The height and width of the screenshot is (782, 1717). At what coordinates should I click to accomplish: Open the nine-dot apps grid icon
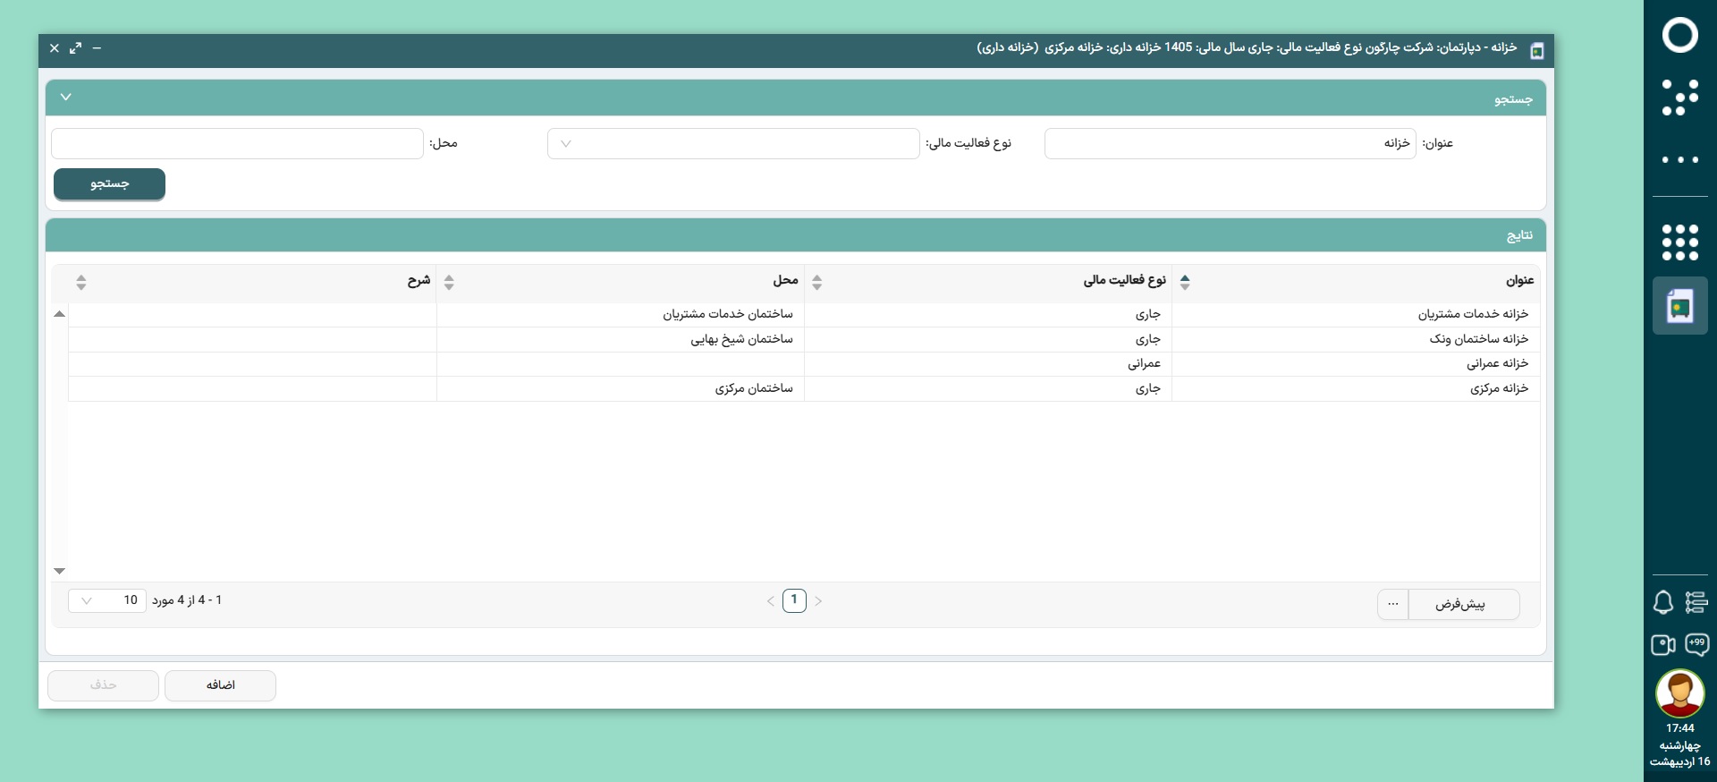(x=1679, y=242)
